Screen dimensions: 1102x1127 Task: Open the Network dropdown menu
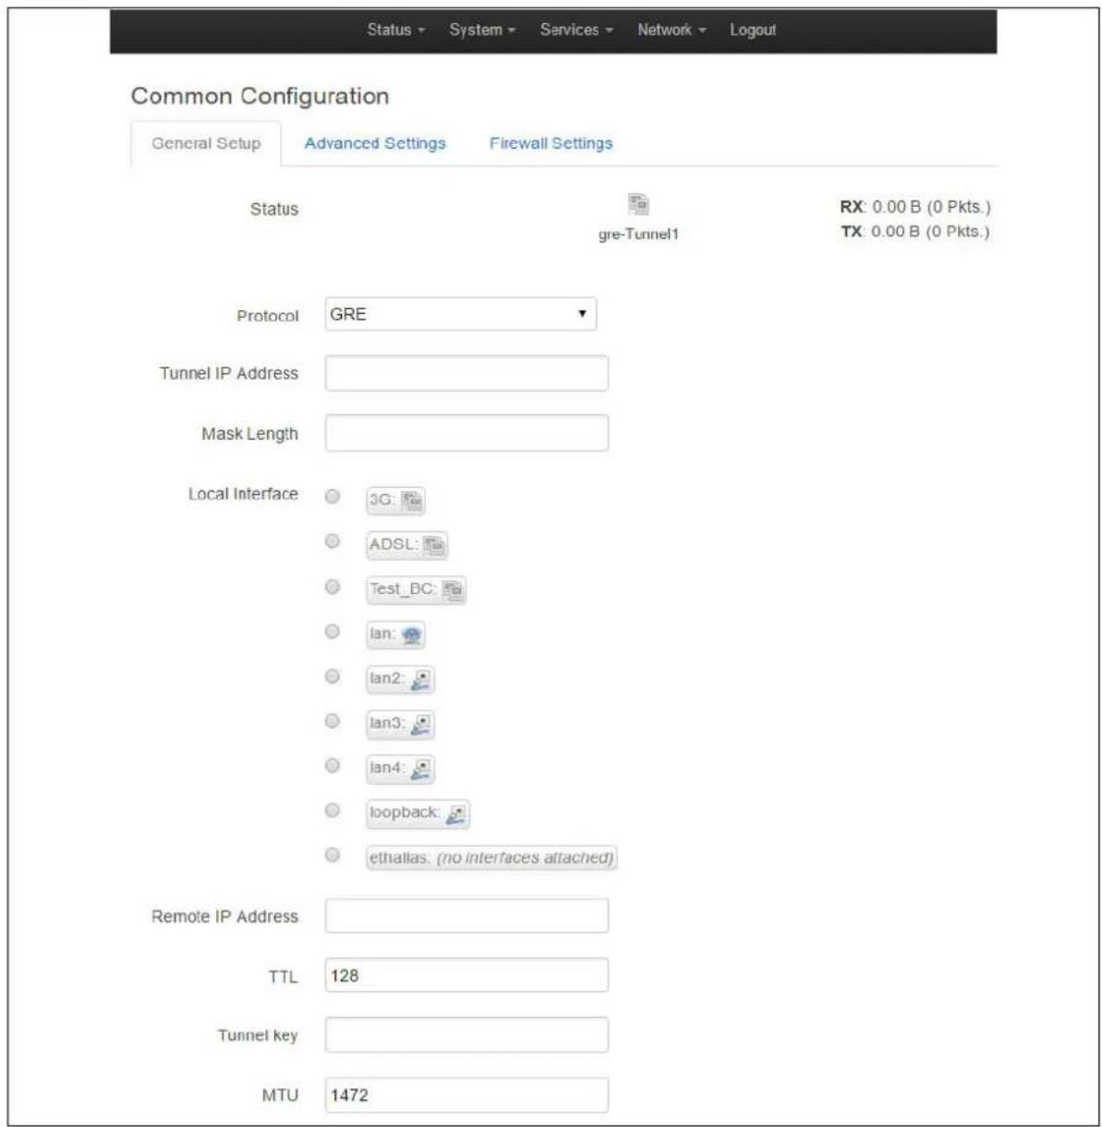click(672, 30)
